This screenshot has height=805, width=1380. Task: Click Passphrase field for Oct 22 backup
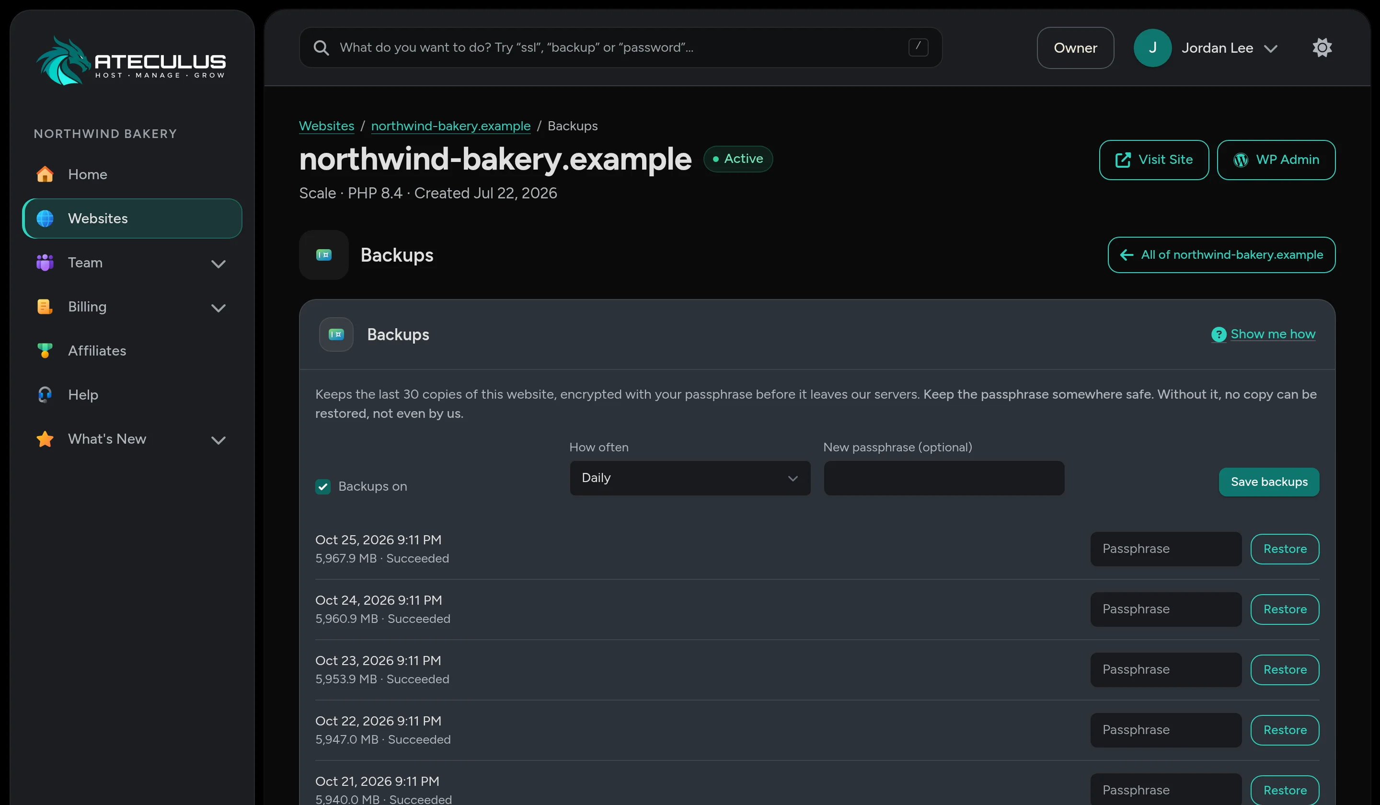tap(1166, 730)
